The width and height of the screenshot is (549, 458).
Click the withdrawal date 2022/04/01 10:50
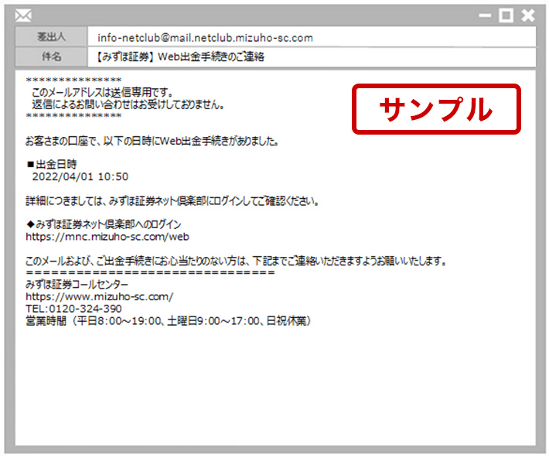click(x=80, y=176)
